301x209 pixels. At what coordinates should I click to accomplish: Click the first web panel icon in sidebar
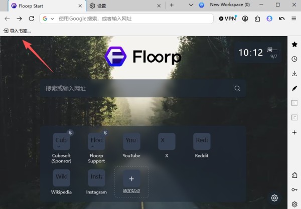coord(294,103)
